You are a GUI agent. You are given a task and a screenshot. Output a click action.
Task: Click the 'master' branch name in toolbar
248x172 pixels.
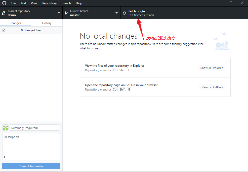(x=75, y=15)
